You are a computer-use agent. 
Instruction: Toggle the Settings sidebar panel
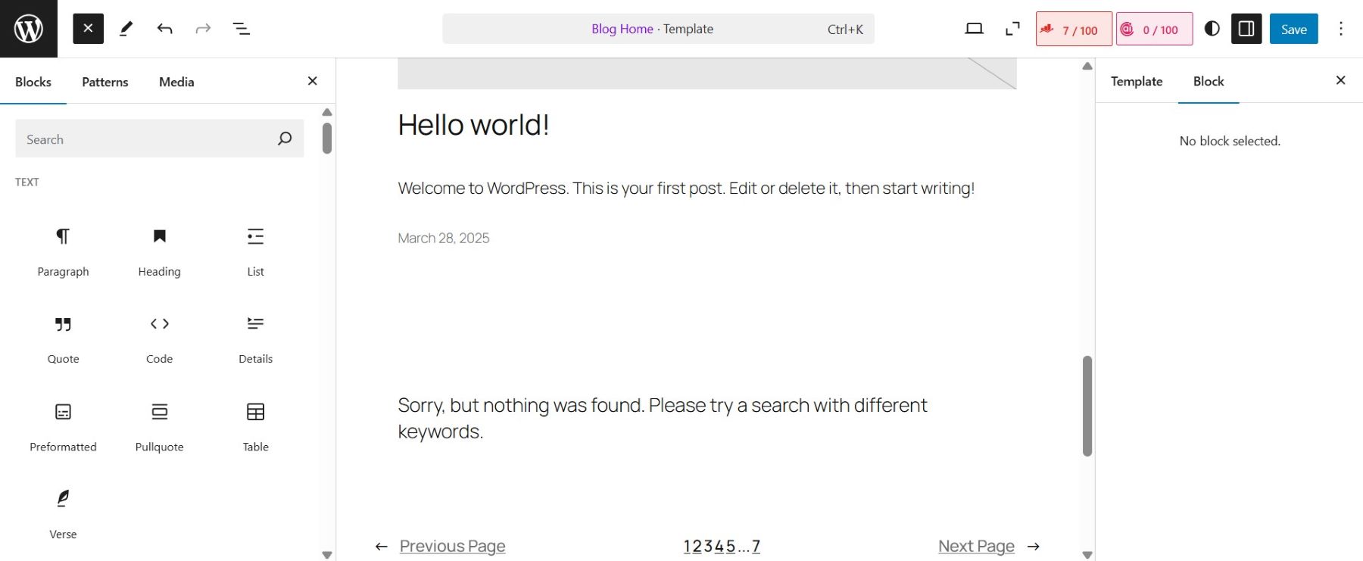point(1246,29)
